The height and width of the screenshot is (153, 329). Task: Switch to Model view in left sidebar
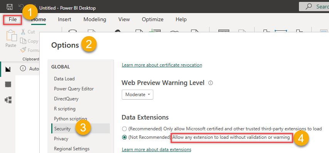point(8,100)
